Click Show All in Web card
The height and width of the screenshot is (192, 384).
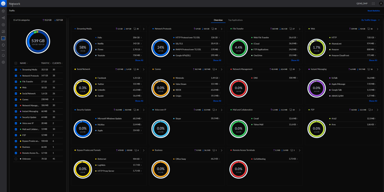click(373, 60)
